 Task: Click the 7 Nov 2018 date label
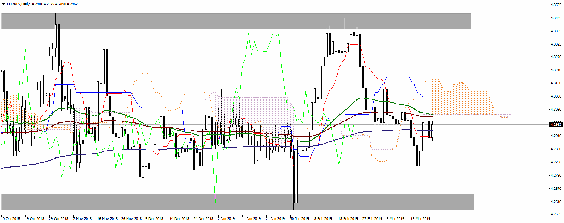pos(83,218)
